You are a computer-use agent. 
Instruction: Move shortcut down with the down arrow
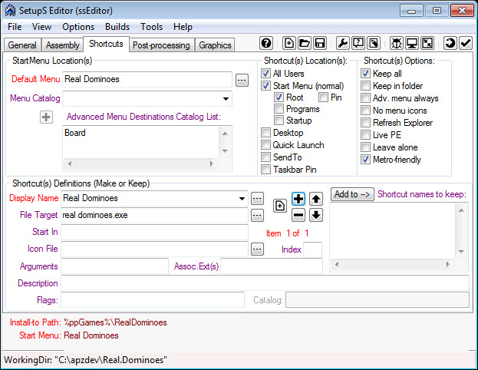316,215
